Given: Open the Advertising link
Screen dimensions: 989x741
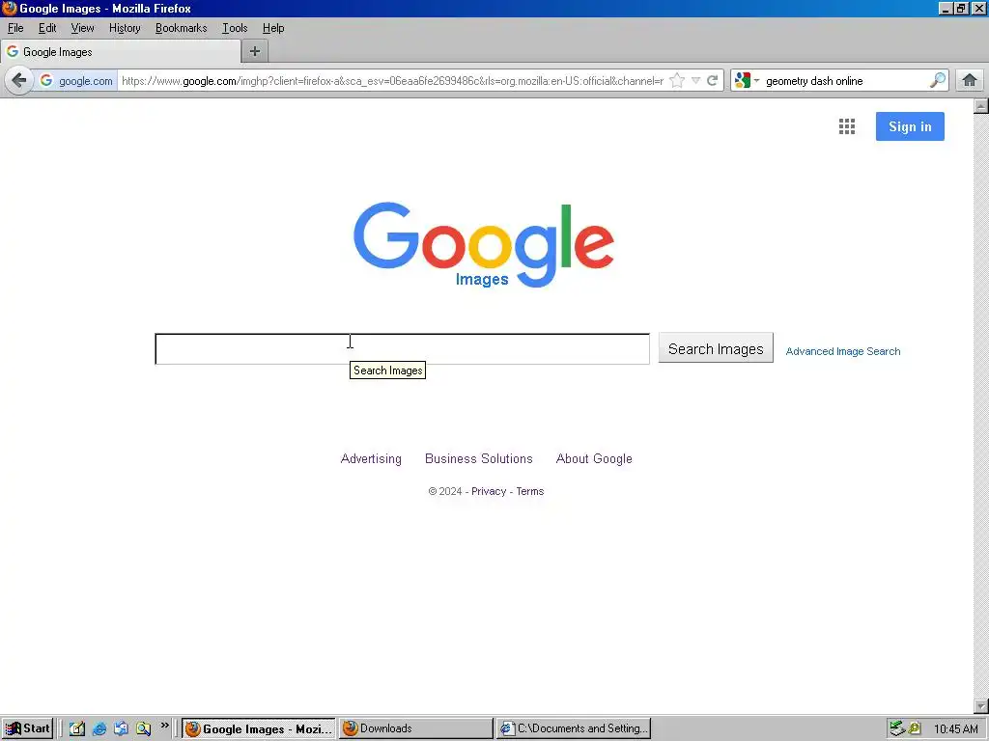Looking at the screenshot, I should [x=371, y=458].
